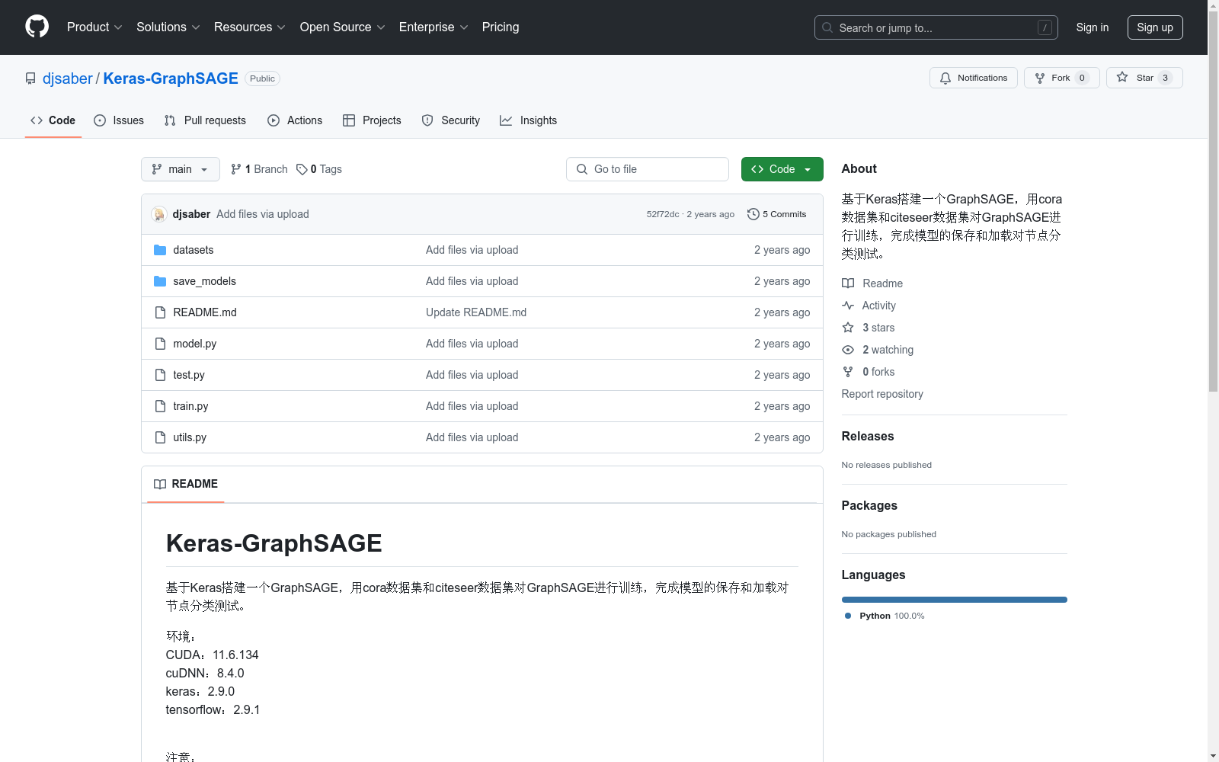This screenshot has width=1219, height=762.
Task: Click the datasets folder icon
Action: click(x=160, y=250)
